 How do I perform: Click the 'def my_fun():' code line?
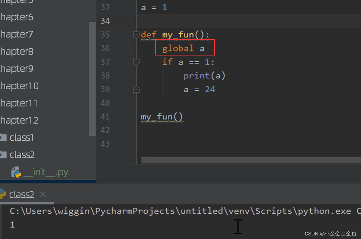175,35
